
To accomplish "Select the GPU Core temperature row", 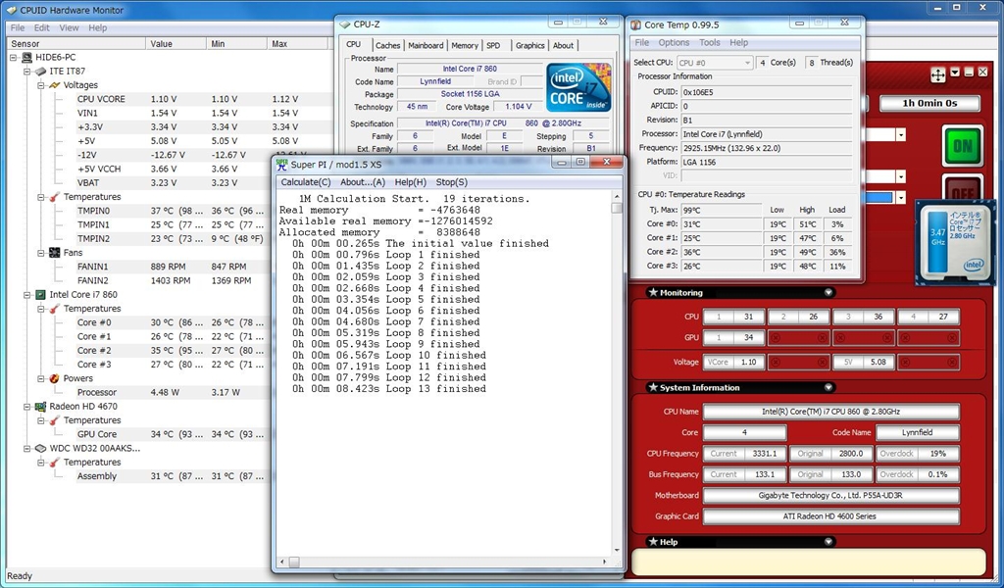I will pyautogui.click(x=170, y=434).
